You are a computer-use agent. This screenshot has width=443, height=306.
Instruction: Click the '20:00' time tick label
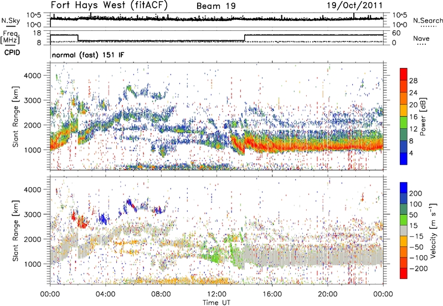pos(327,294)
